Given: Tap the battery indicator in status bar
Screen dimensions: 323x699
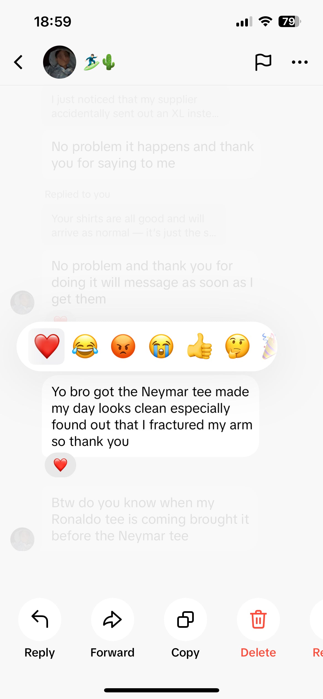Looking at the screenshot, I should pos(289,22).
